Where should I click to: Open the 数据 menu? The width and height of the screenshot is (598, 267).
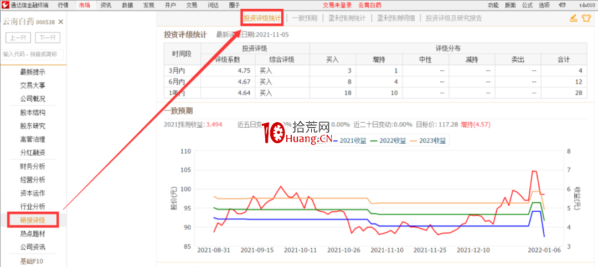coord(128,6)
